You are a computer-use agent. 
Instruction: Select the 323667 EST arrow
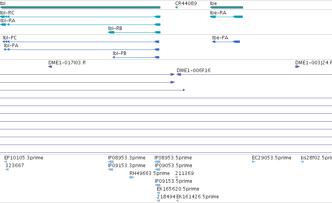point(7,169)
